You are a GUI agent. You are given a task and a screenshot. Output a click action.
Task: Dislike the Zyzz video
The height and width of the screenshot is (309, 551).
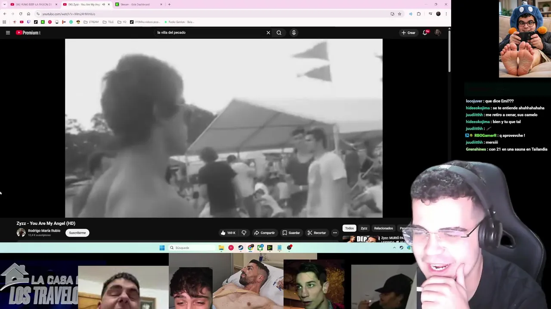coord(244,233)
